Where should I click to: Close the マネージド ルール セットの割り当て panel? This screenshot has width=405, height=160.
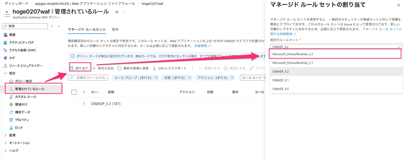[398, 5]
